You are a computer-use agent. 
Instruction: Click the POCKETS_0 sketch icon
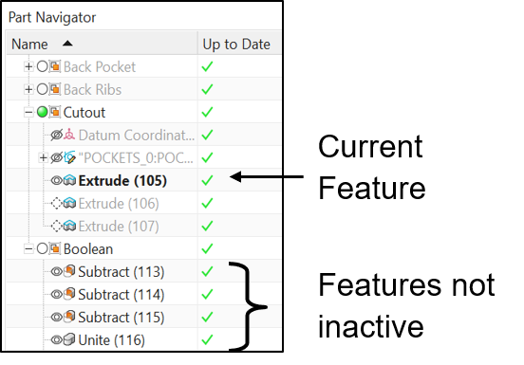pos(69,157)
